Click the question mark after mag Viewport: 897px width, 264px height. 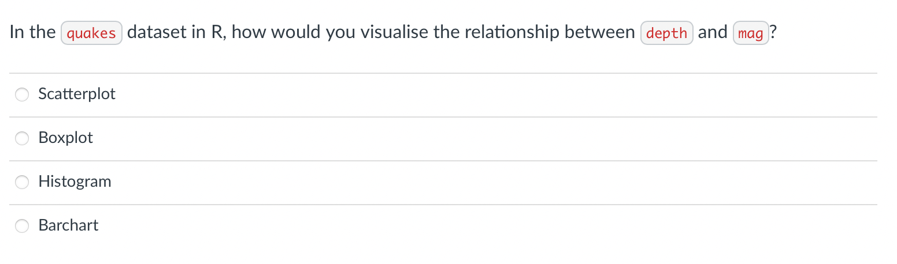click(773, 32)
